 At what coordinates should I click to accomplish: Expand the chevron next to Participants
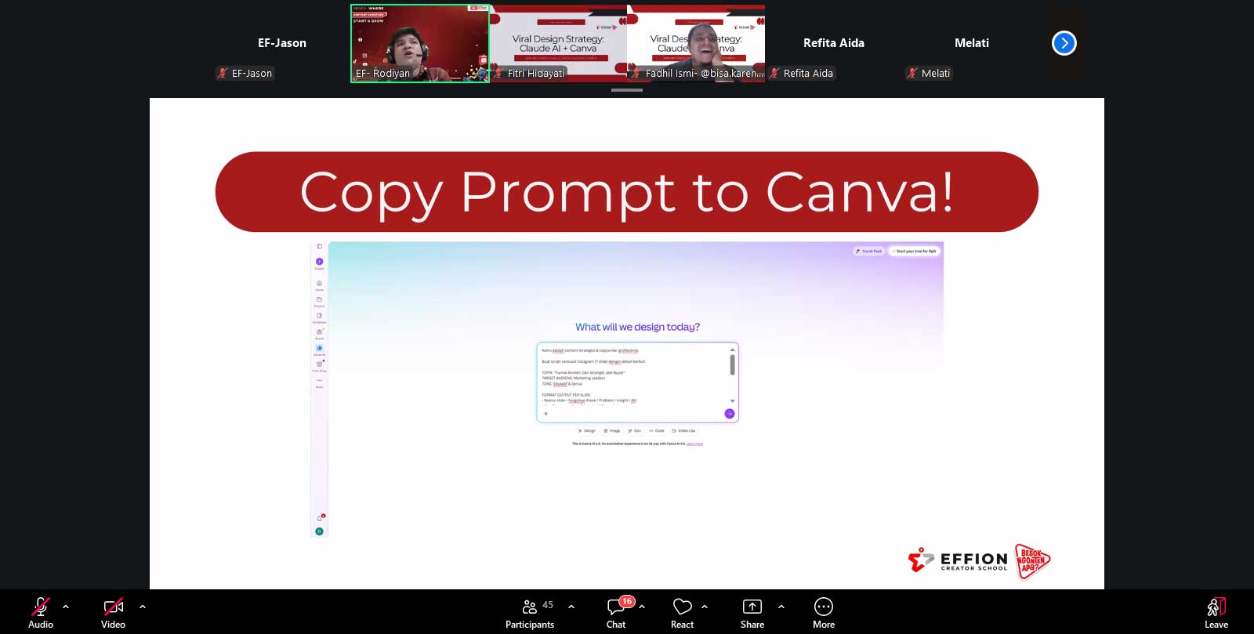(x=571, y=606)
